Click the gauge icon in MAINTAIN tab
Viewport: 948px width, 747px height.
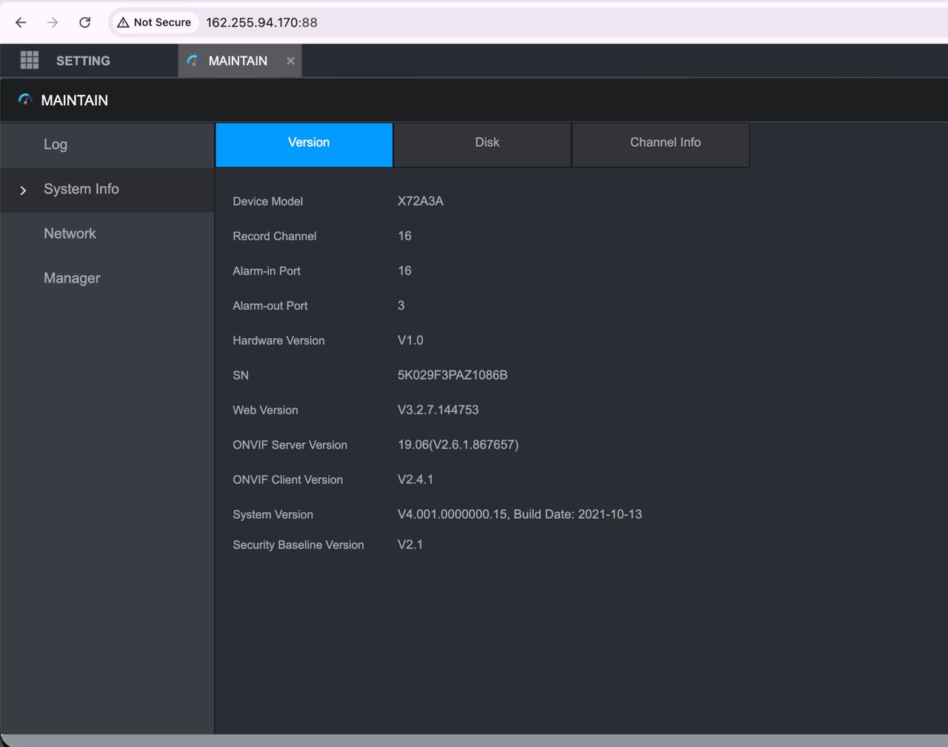[193, 61]
